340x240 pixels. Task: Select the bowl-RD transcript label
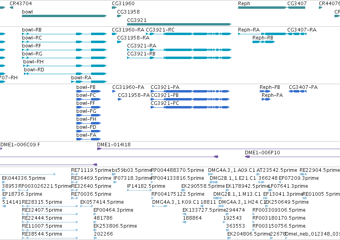pyautogui.click(x=34, y=70)
